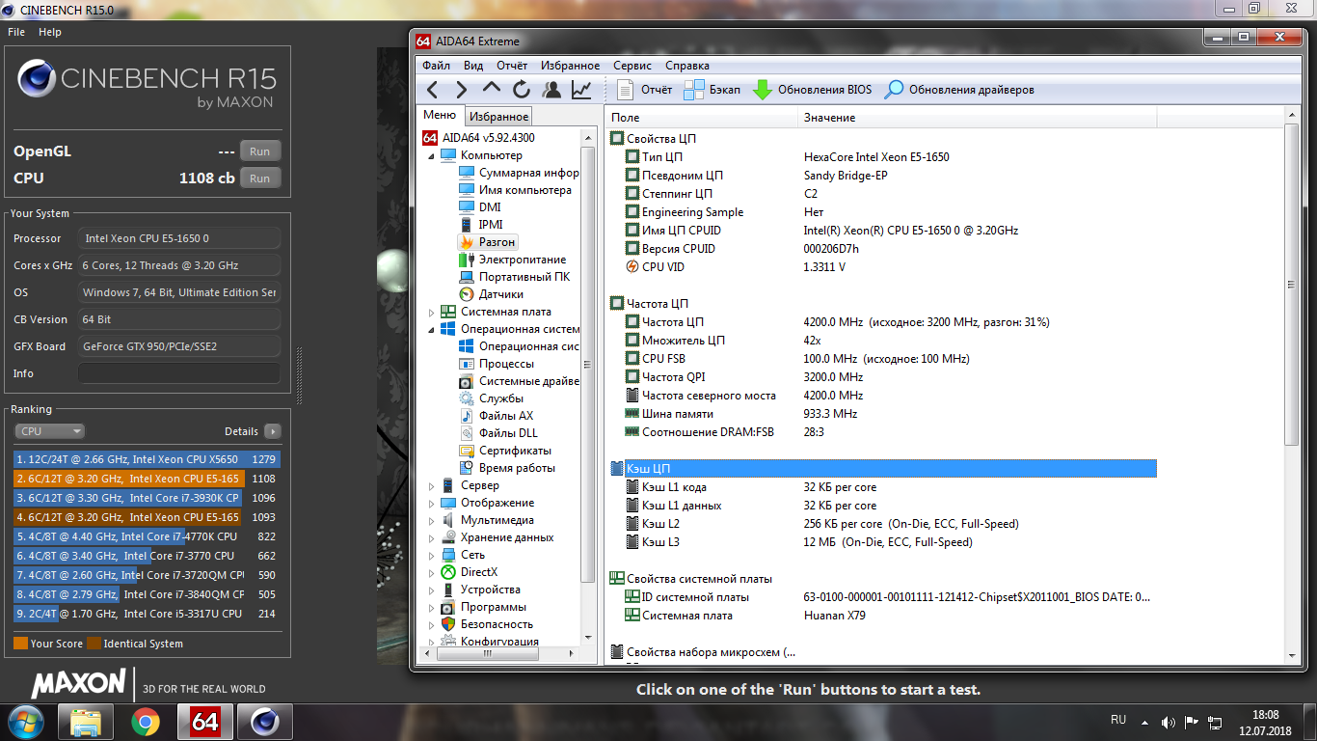The width and height of the screenshot is (1317, 741).
Task: Expand the Системная плата tree node
Action: click(432, 312)
